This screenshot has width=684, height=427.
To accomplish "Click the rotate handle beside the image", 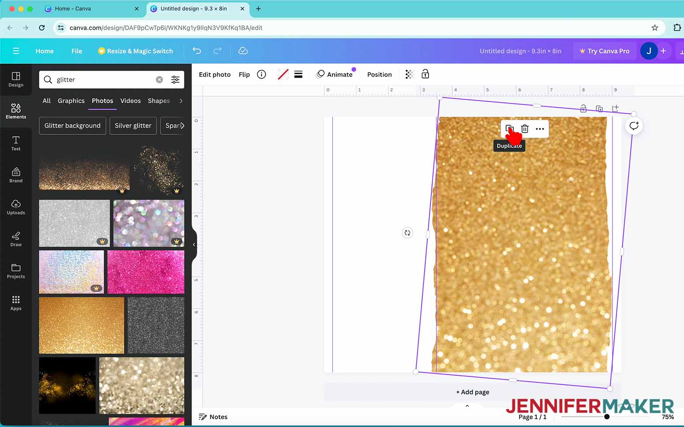I will click(x=407, y=233).
